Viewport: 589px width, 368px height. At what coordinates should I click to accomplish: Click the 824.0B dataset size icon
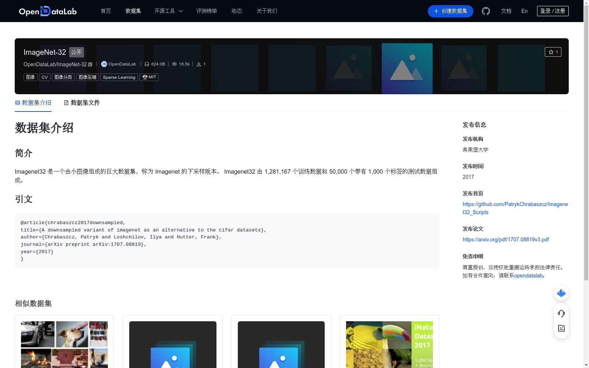pos(147,64)
